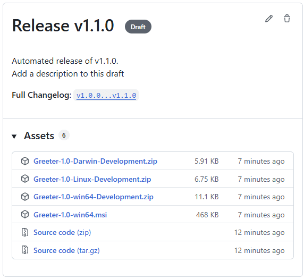
Task: Collapse the Assets section triangle
Action: point(14,137)
